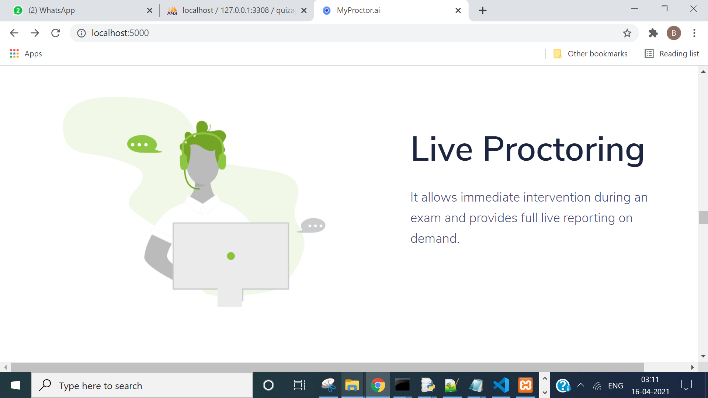This screenshot has width=708, height=398.
Task: Click the horizontal page scrollbar
Action: [x=327, y=367]
